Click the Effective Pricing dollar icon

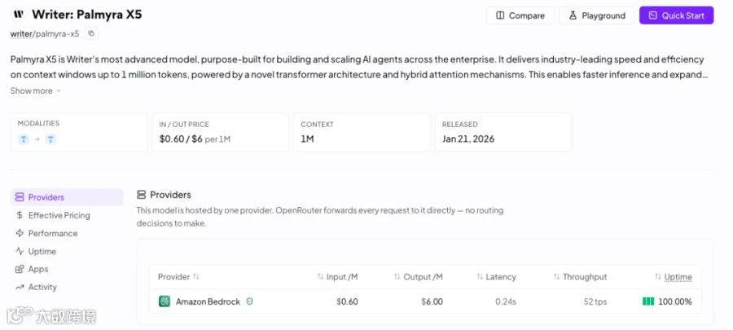pos(20,215)
